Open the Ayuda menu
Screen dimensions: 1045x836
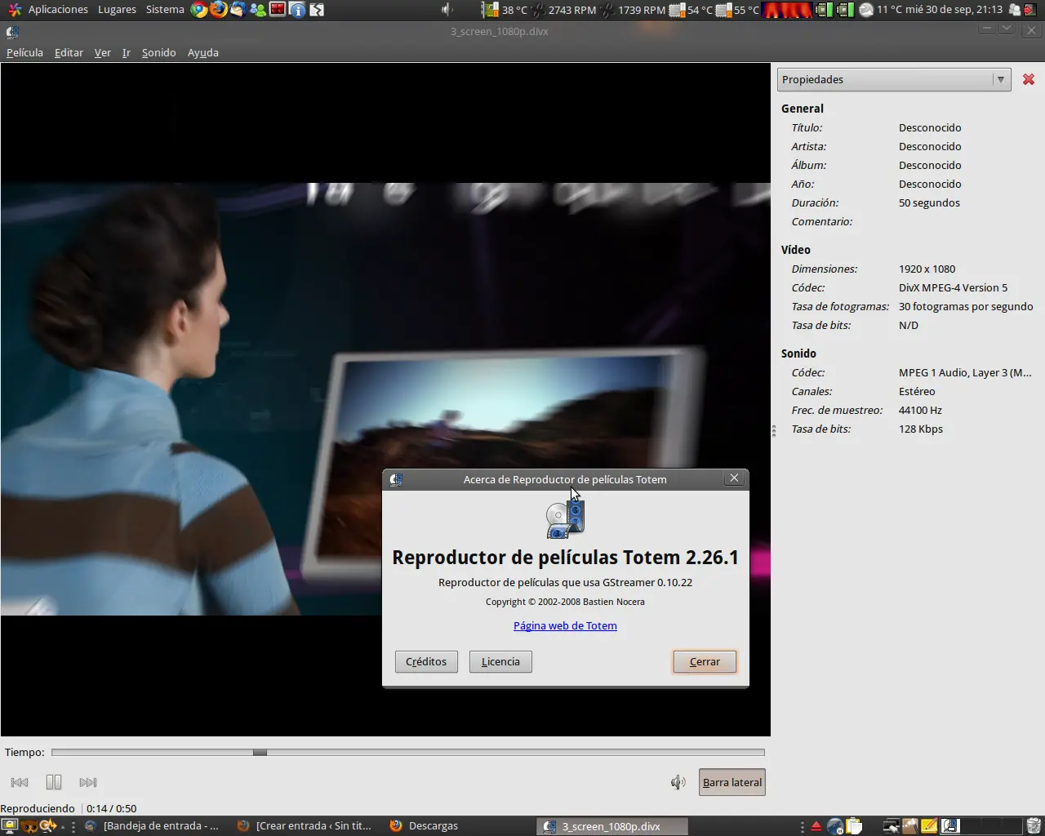(203, 52)
